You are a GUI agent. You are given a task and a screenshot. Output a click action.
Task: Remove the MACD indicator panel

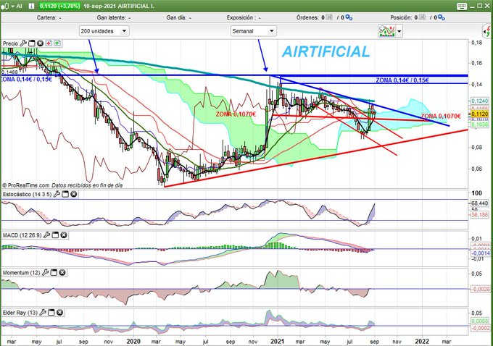(x=64, y=235)
